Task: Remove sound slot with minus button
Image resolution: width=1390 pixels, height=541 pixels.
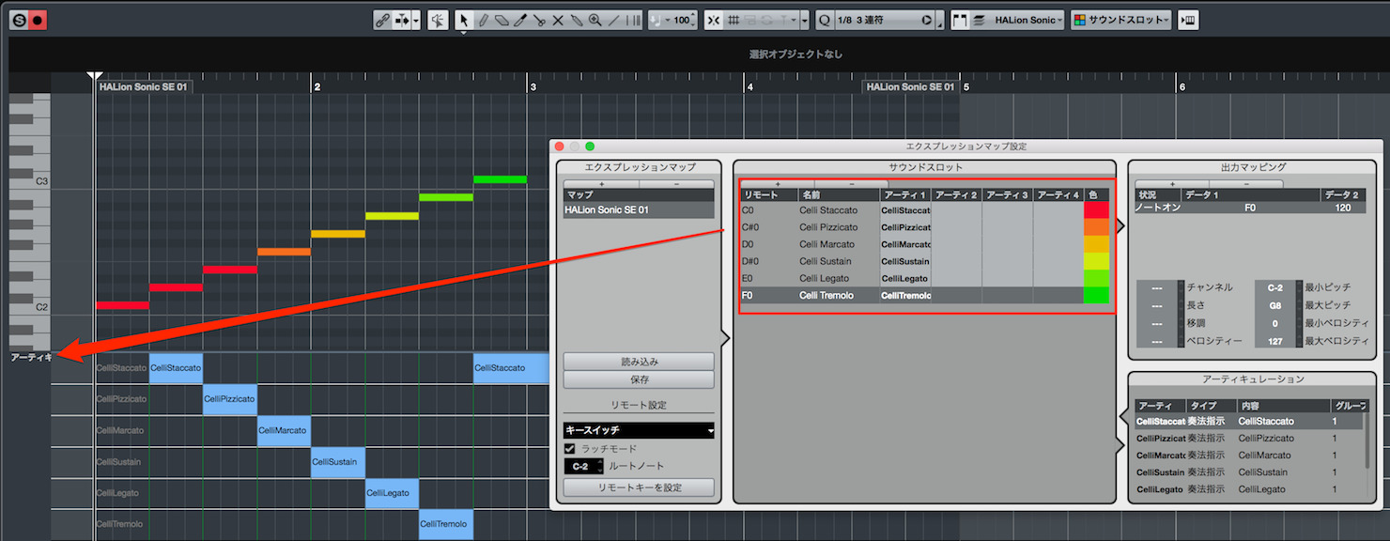Action: coord(851,184)
